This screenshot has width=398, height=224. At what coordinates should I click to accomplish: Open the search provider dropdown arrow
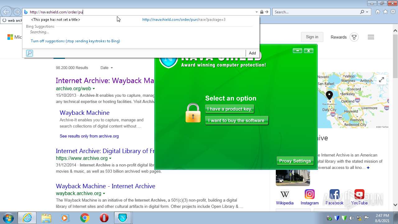coord(367,12)
